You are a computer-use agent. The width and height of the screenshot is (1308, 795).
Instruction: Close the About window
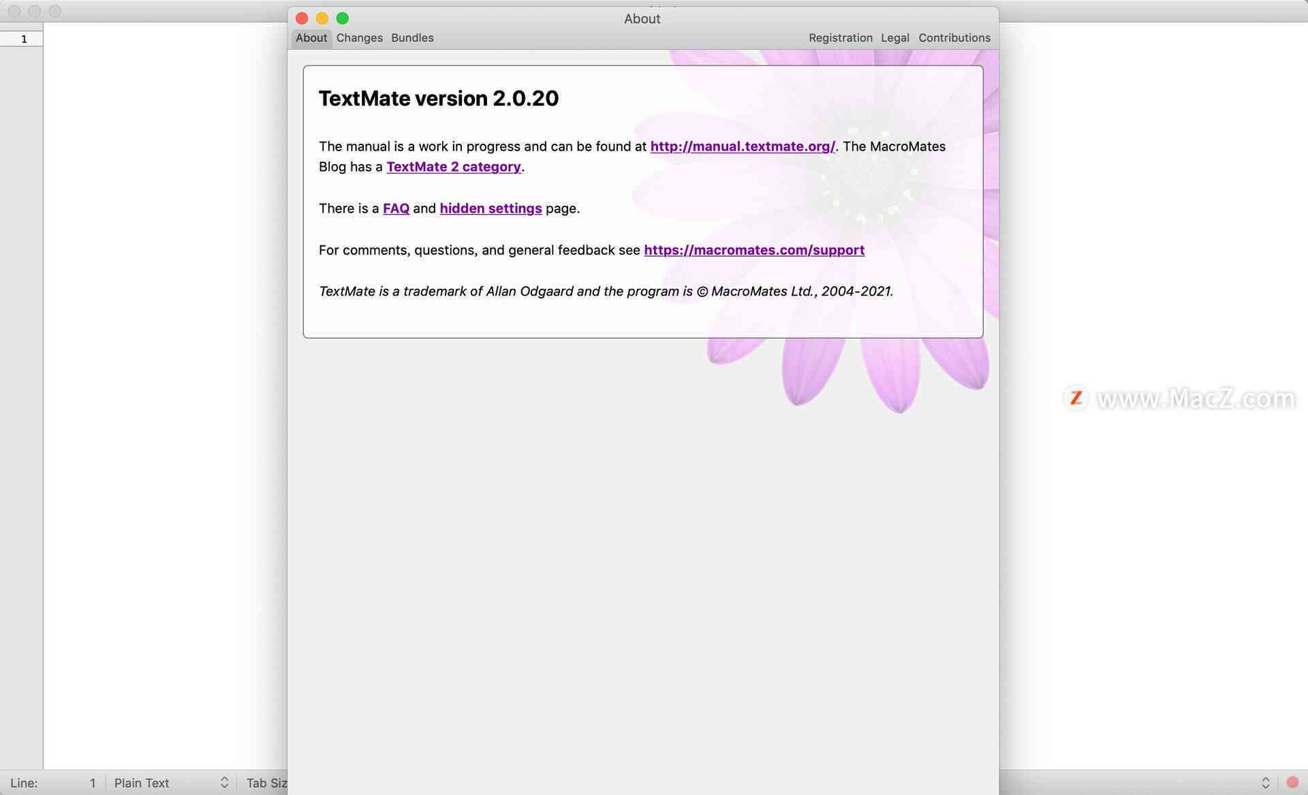302,18
